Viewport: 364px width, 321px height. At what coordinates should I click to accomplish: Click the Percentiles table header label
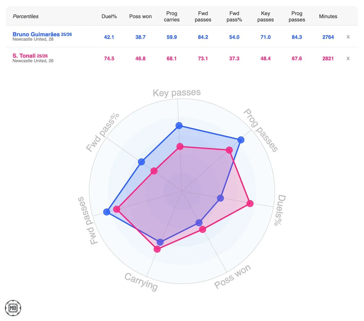[x=25, y=16]
